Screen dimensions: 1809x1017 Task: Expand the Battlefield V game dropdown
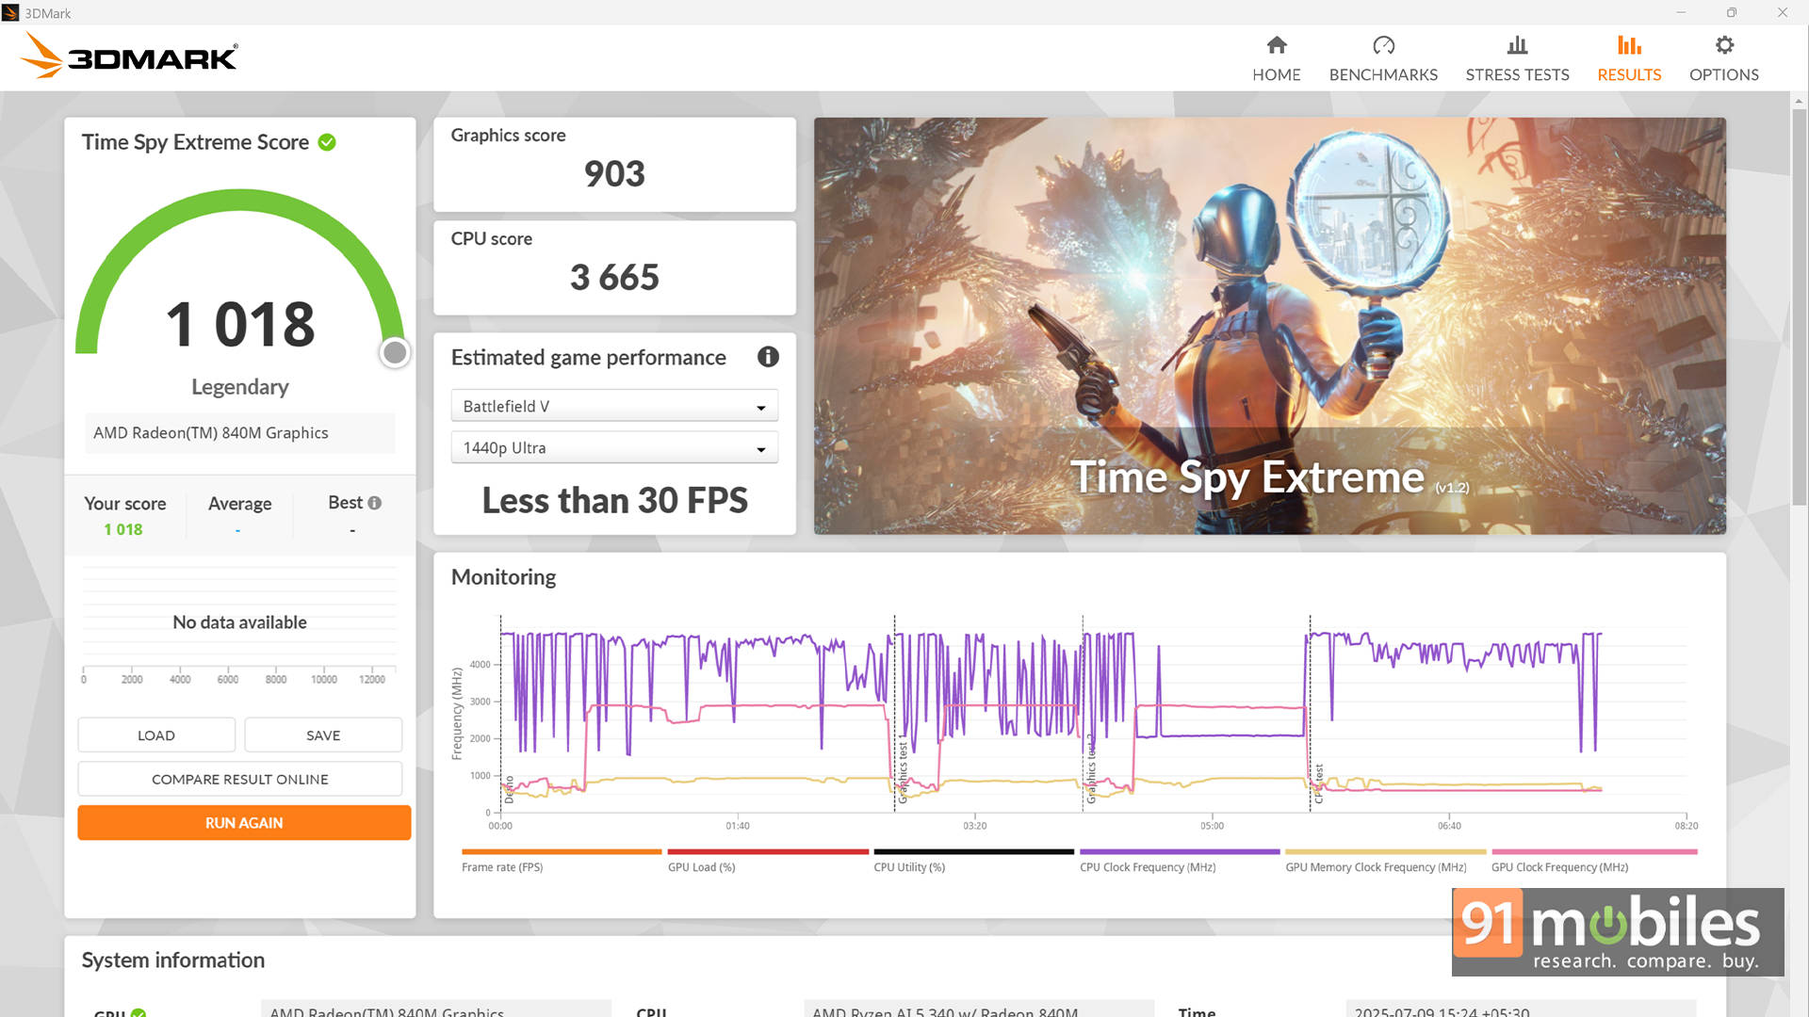point(613,406)
